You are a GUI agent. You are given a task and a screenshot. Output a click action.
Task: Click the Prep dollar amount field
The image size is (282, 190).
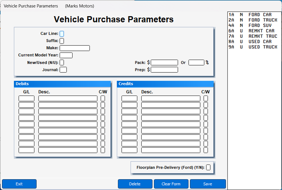pyautogui.click(x=164, y=70)
